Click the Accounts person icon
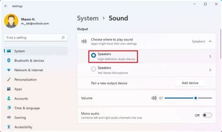 click(9, 99)
